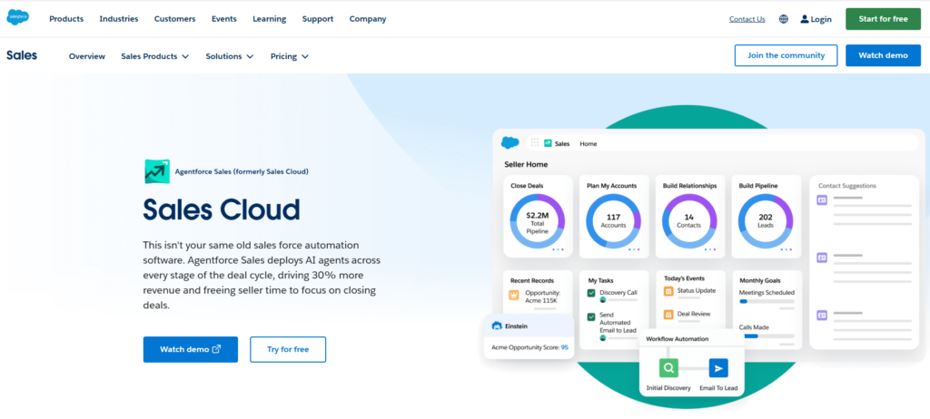This screenshot has width=930, height=419.
Task: Click the Einstein character icon
Action: click(497, 326)
